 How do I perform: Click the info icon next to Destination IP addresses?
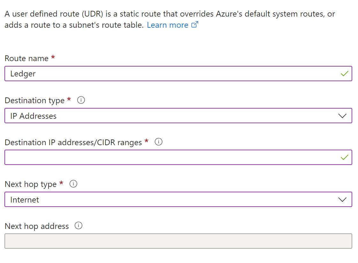coord(159,142)
